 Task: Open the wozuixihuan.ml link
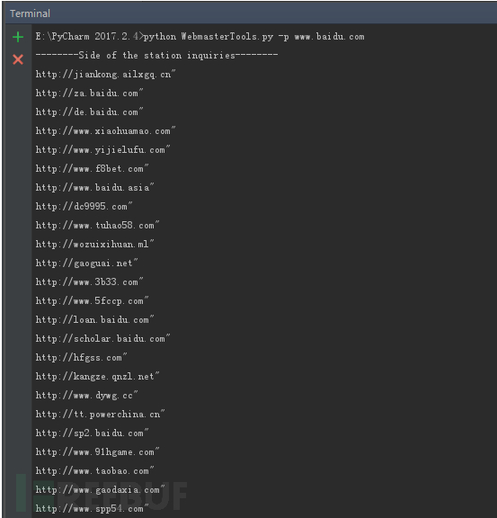(94, 244)
